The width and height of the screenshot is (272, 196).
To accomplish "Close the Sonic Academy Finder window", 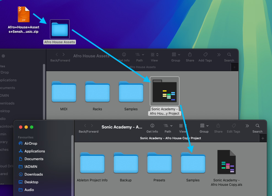I will (x=21, y=127).
